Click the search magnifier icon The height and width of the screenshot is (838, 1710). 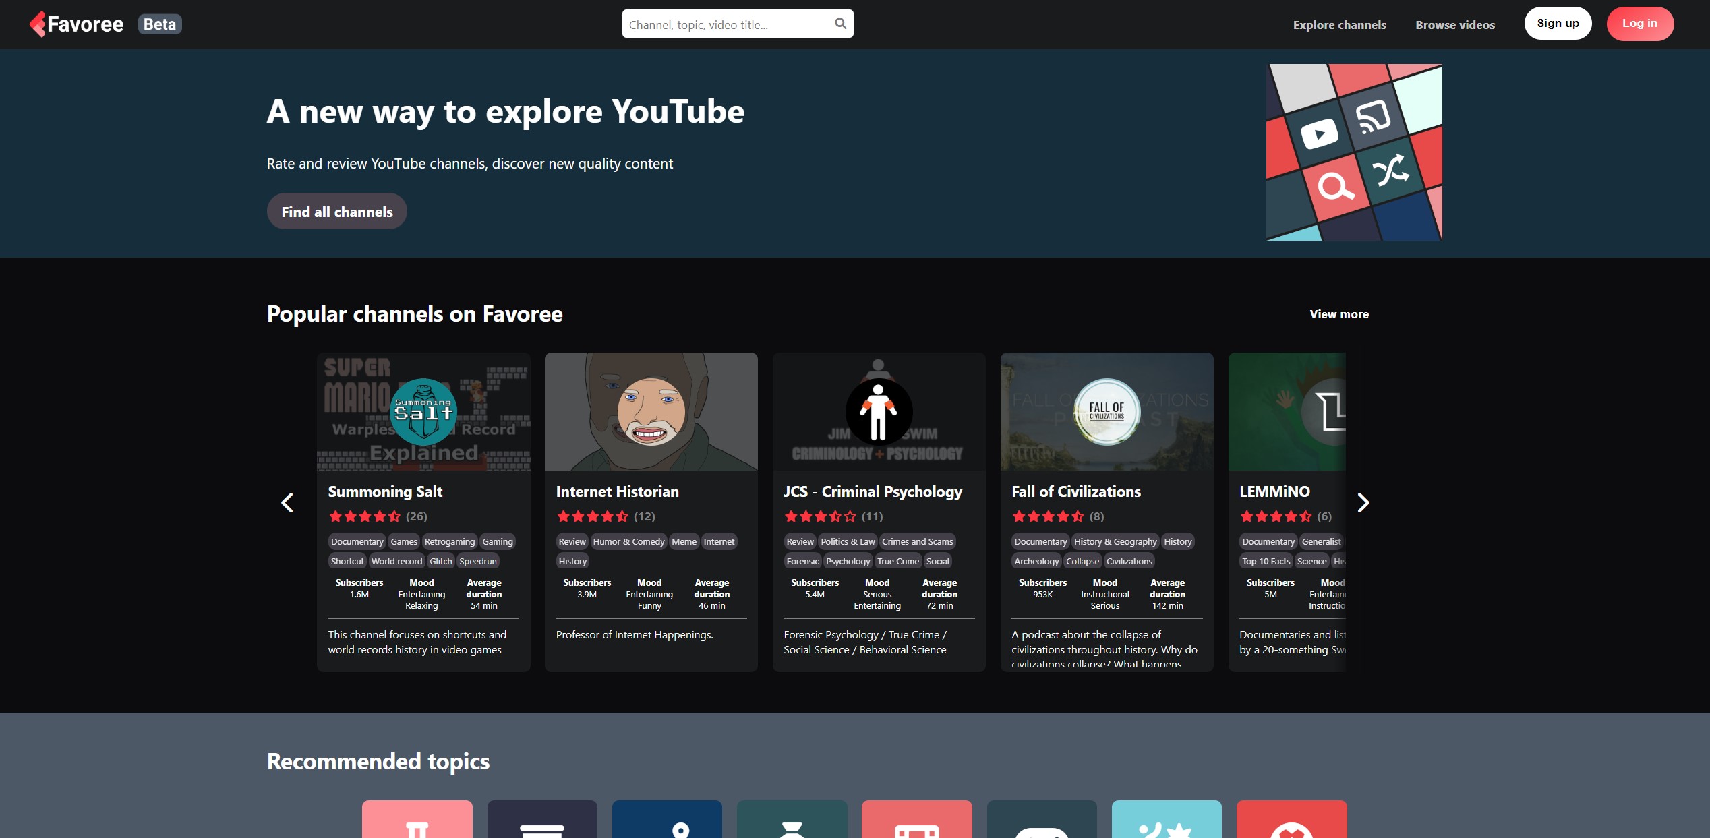(840, 24)
